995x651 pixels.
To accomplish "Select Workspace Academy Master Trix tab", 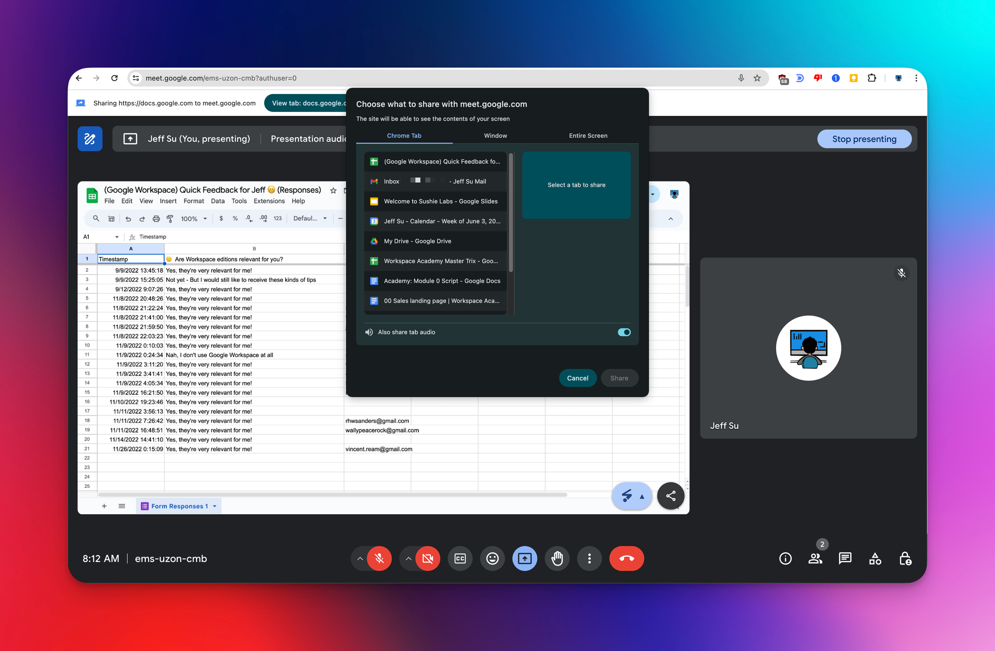I will tap(436, 261).
